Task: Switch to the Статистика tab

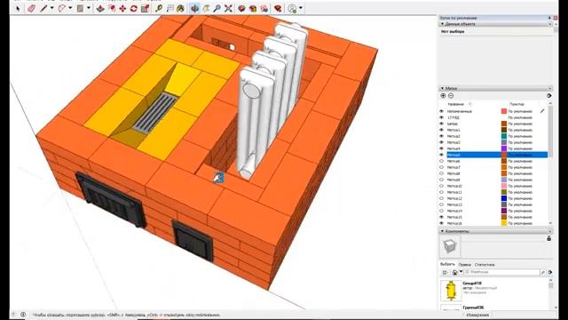Action: click(x=485, y=265)
